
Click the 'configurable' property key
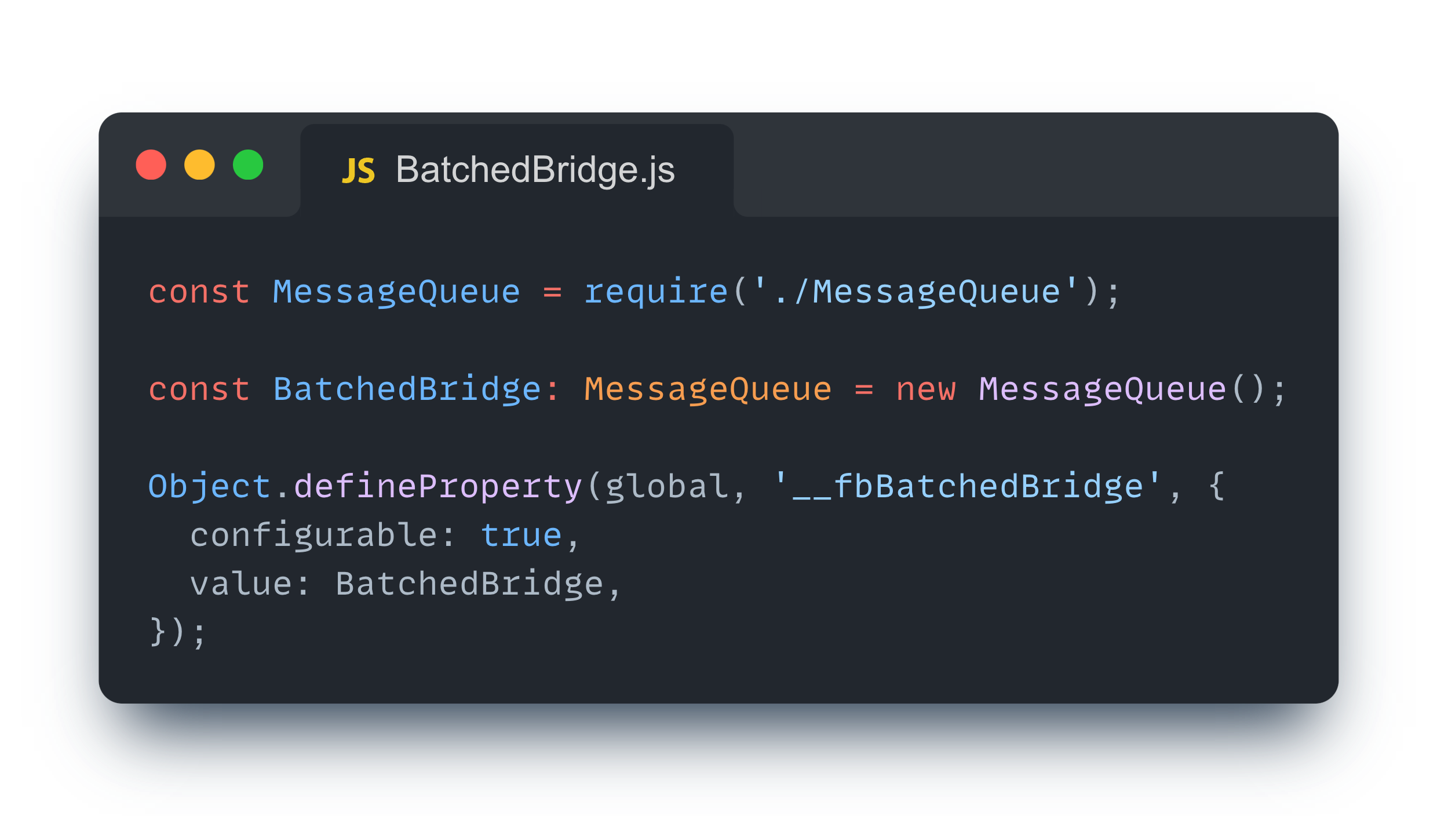(x=313, y=535)
